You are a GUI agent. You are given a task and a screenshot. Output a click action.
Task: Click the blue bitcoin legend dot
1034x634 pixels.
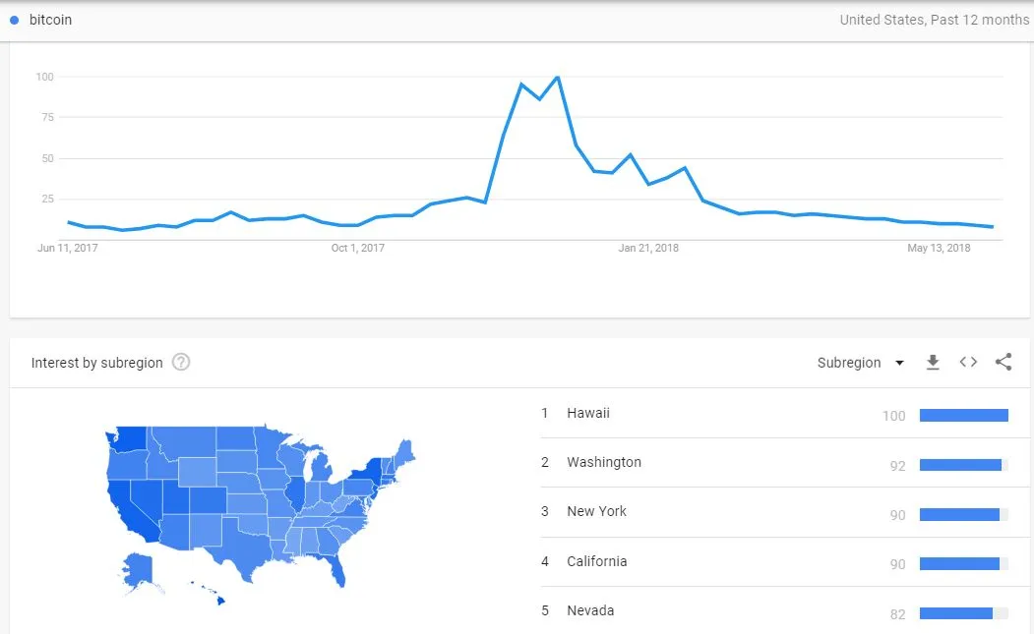(14, 21)
